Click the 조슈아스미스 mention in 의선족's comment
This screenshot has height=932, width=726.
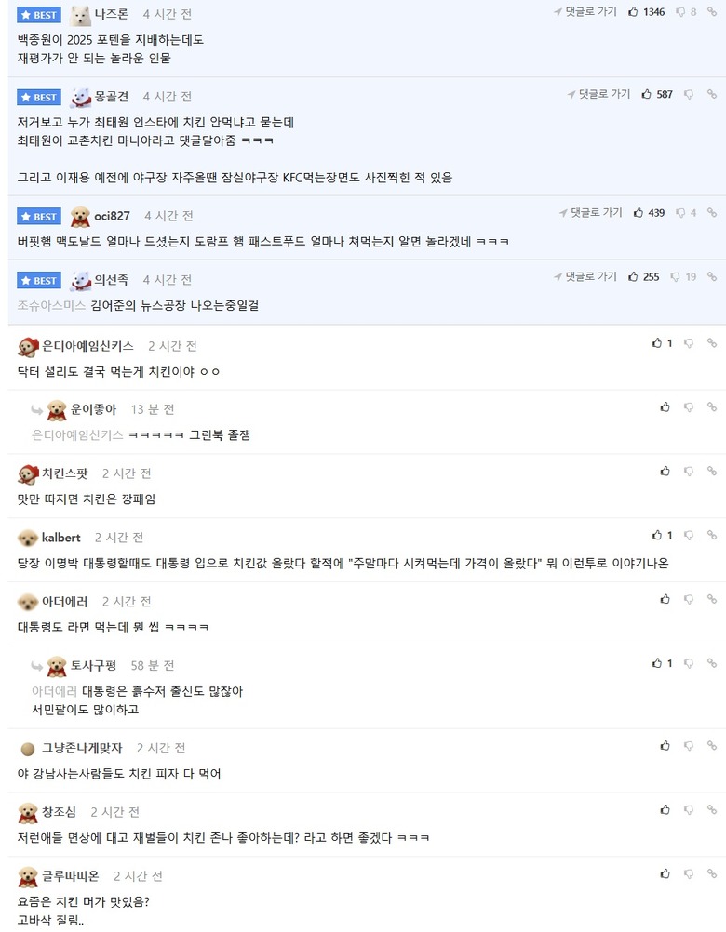pyautogui.click(x=47, y=305)
